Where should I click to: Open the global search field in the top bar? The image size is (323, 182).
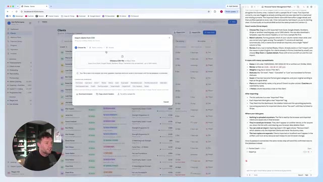pos(212,22)
